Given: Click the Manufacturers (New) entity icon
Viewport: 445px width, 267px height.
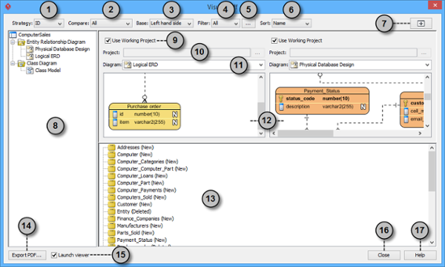Looking at the screenshot, I should (111, 225).
